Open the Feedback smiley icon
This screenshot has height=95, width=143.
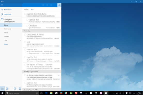coord(15,89)
